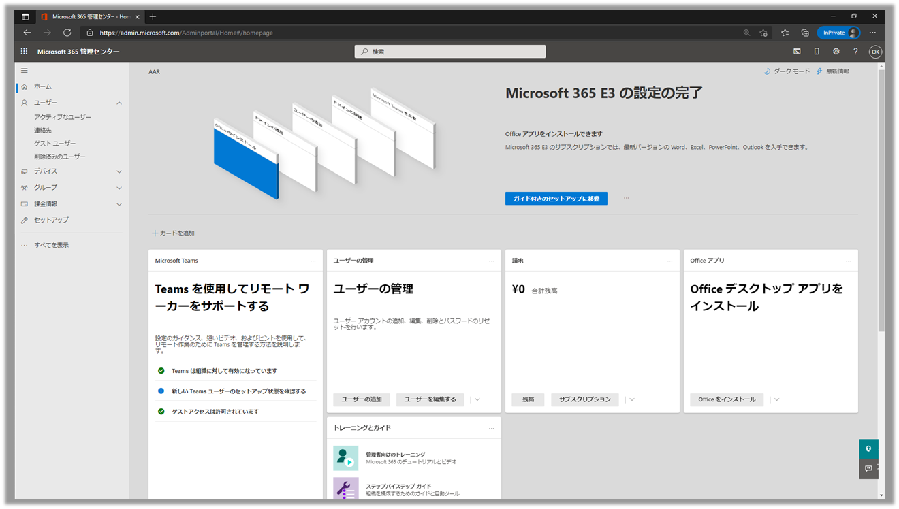Open the Cloud Shell icon in the header
Image resolution: width=899 pixels, height=509 pixels.
coord(797,51)
